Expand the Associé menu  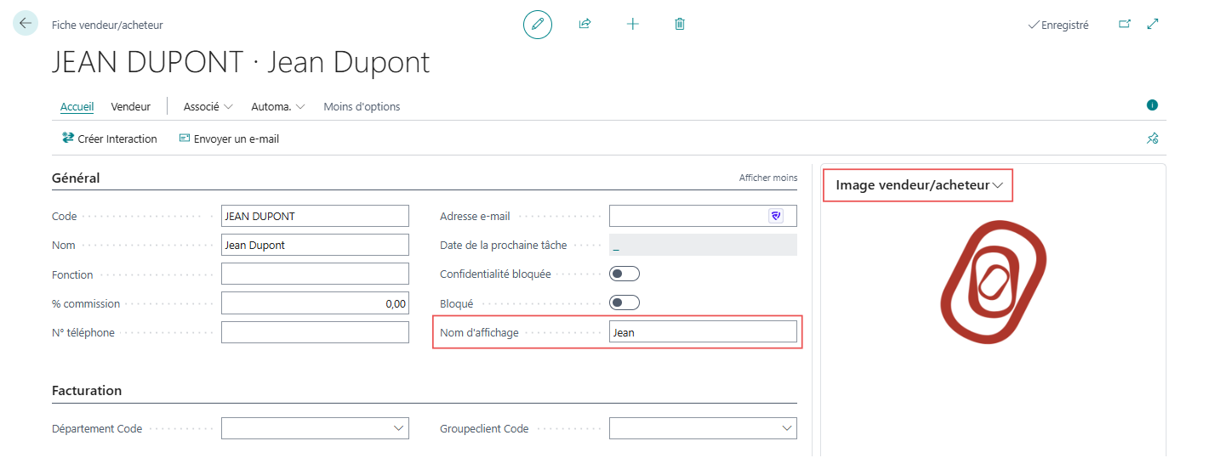[x=208, y=106]
